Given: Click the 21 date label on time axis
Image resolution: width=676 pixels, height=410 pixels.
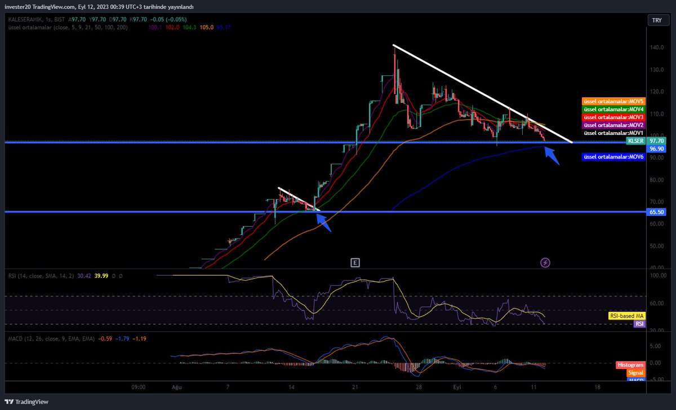Looking at the screenshot, I should [355, 388].
